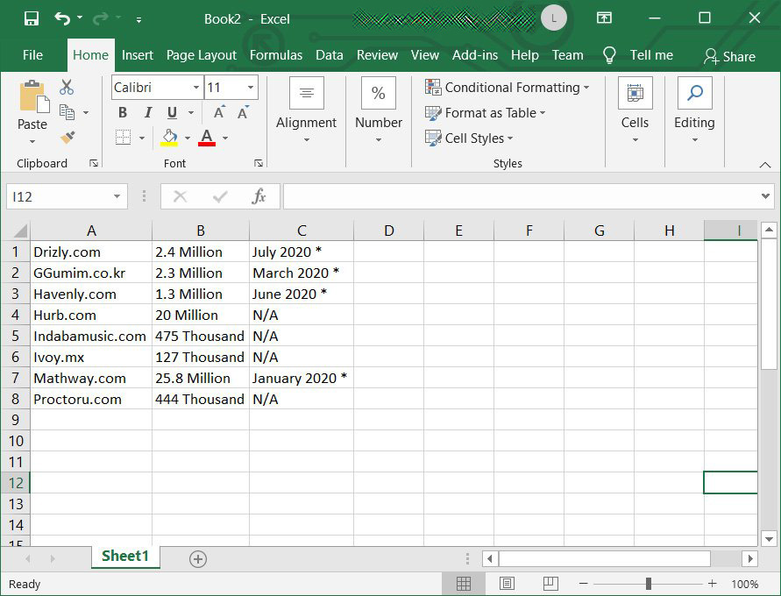Open Clipboard dialog launcher
The image size is (781, 596).
click(x=94, y=163)
